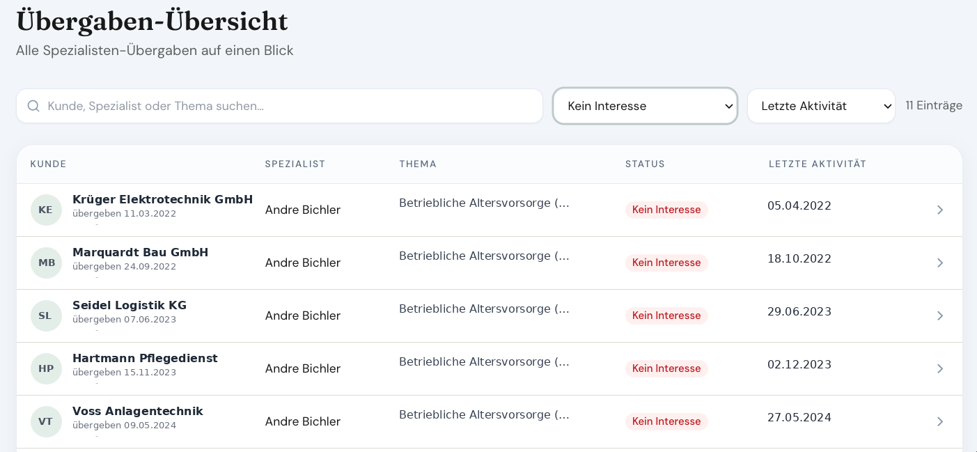Open Voss Anlagentechnik row chevron arrow
977x452 pixels.
click(940, 421)
